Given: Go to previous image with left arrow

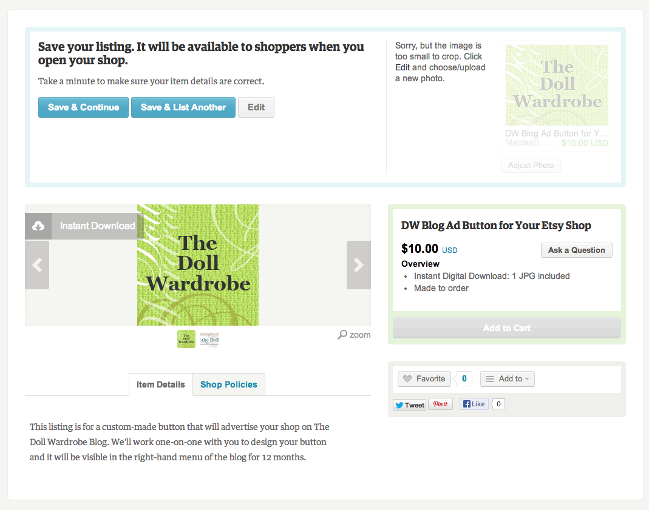Looking at the screenshot, I should [37, 265].
